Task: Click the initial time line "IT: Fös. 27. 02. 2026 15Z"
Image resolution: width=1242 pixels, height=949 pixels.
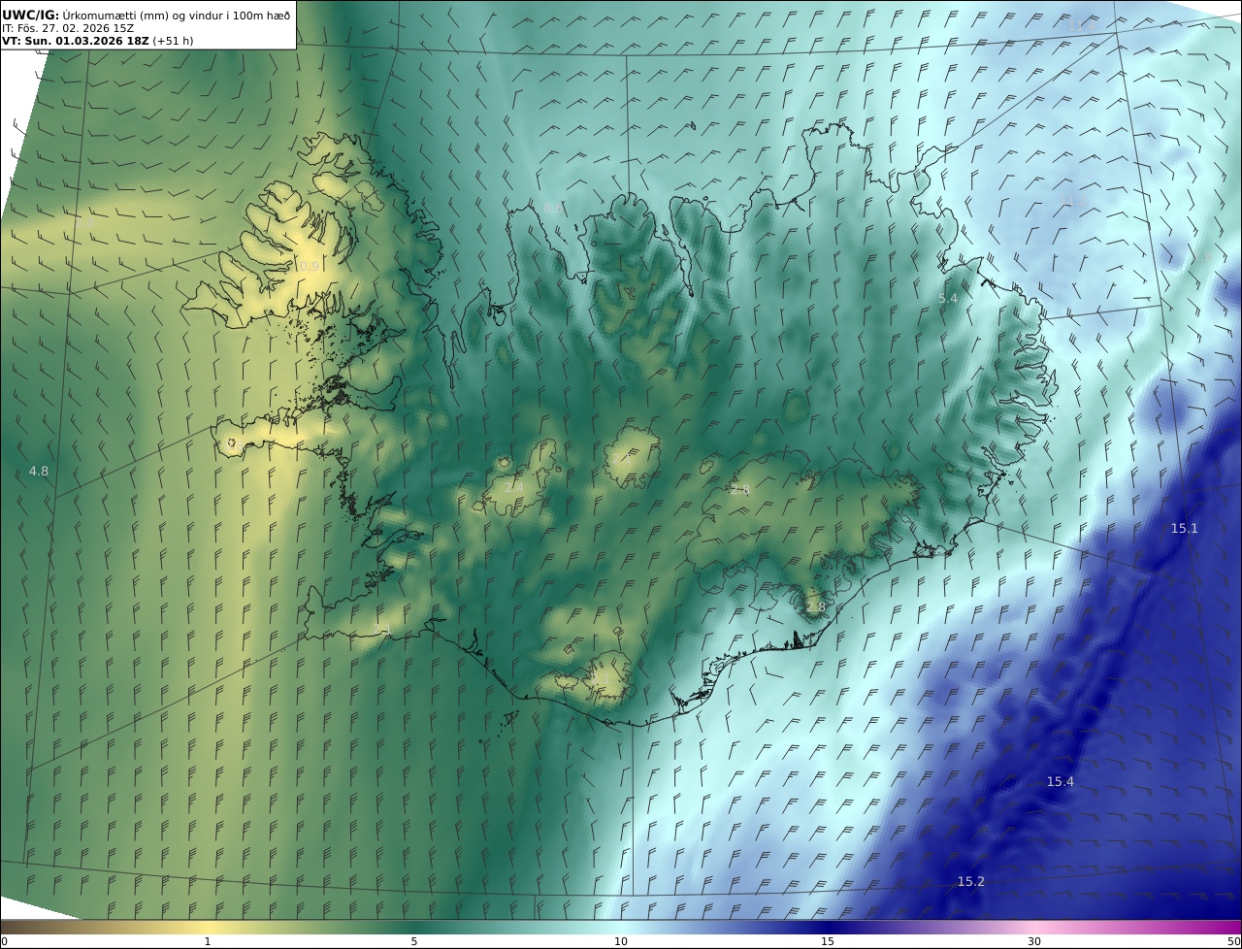Action: (x=68, y=28)
